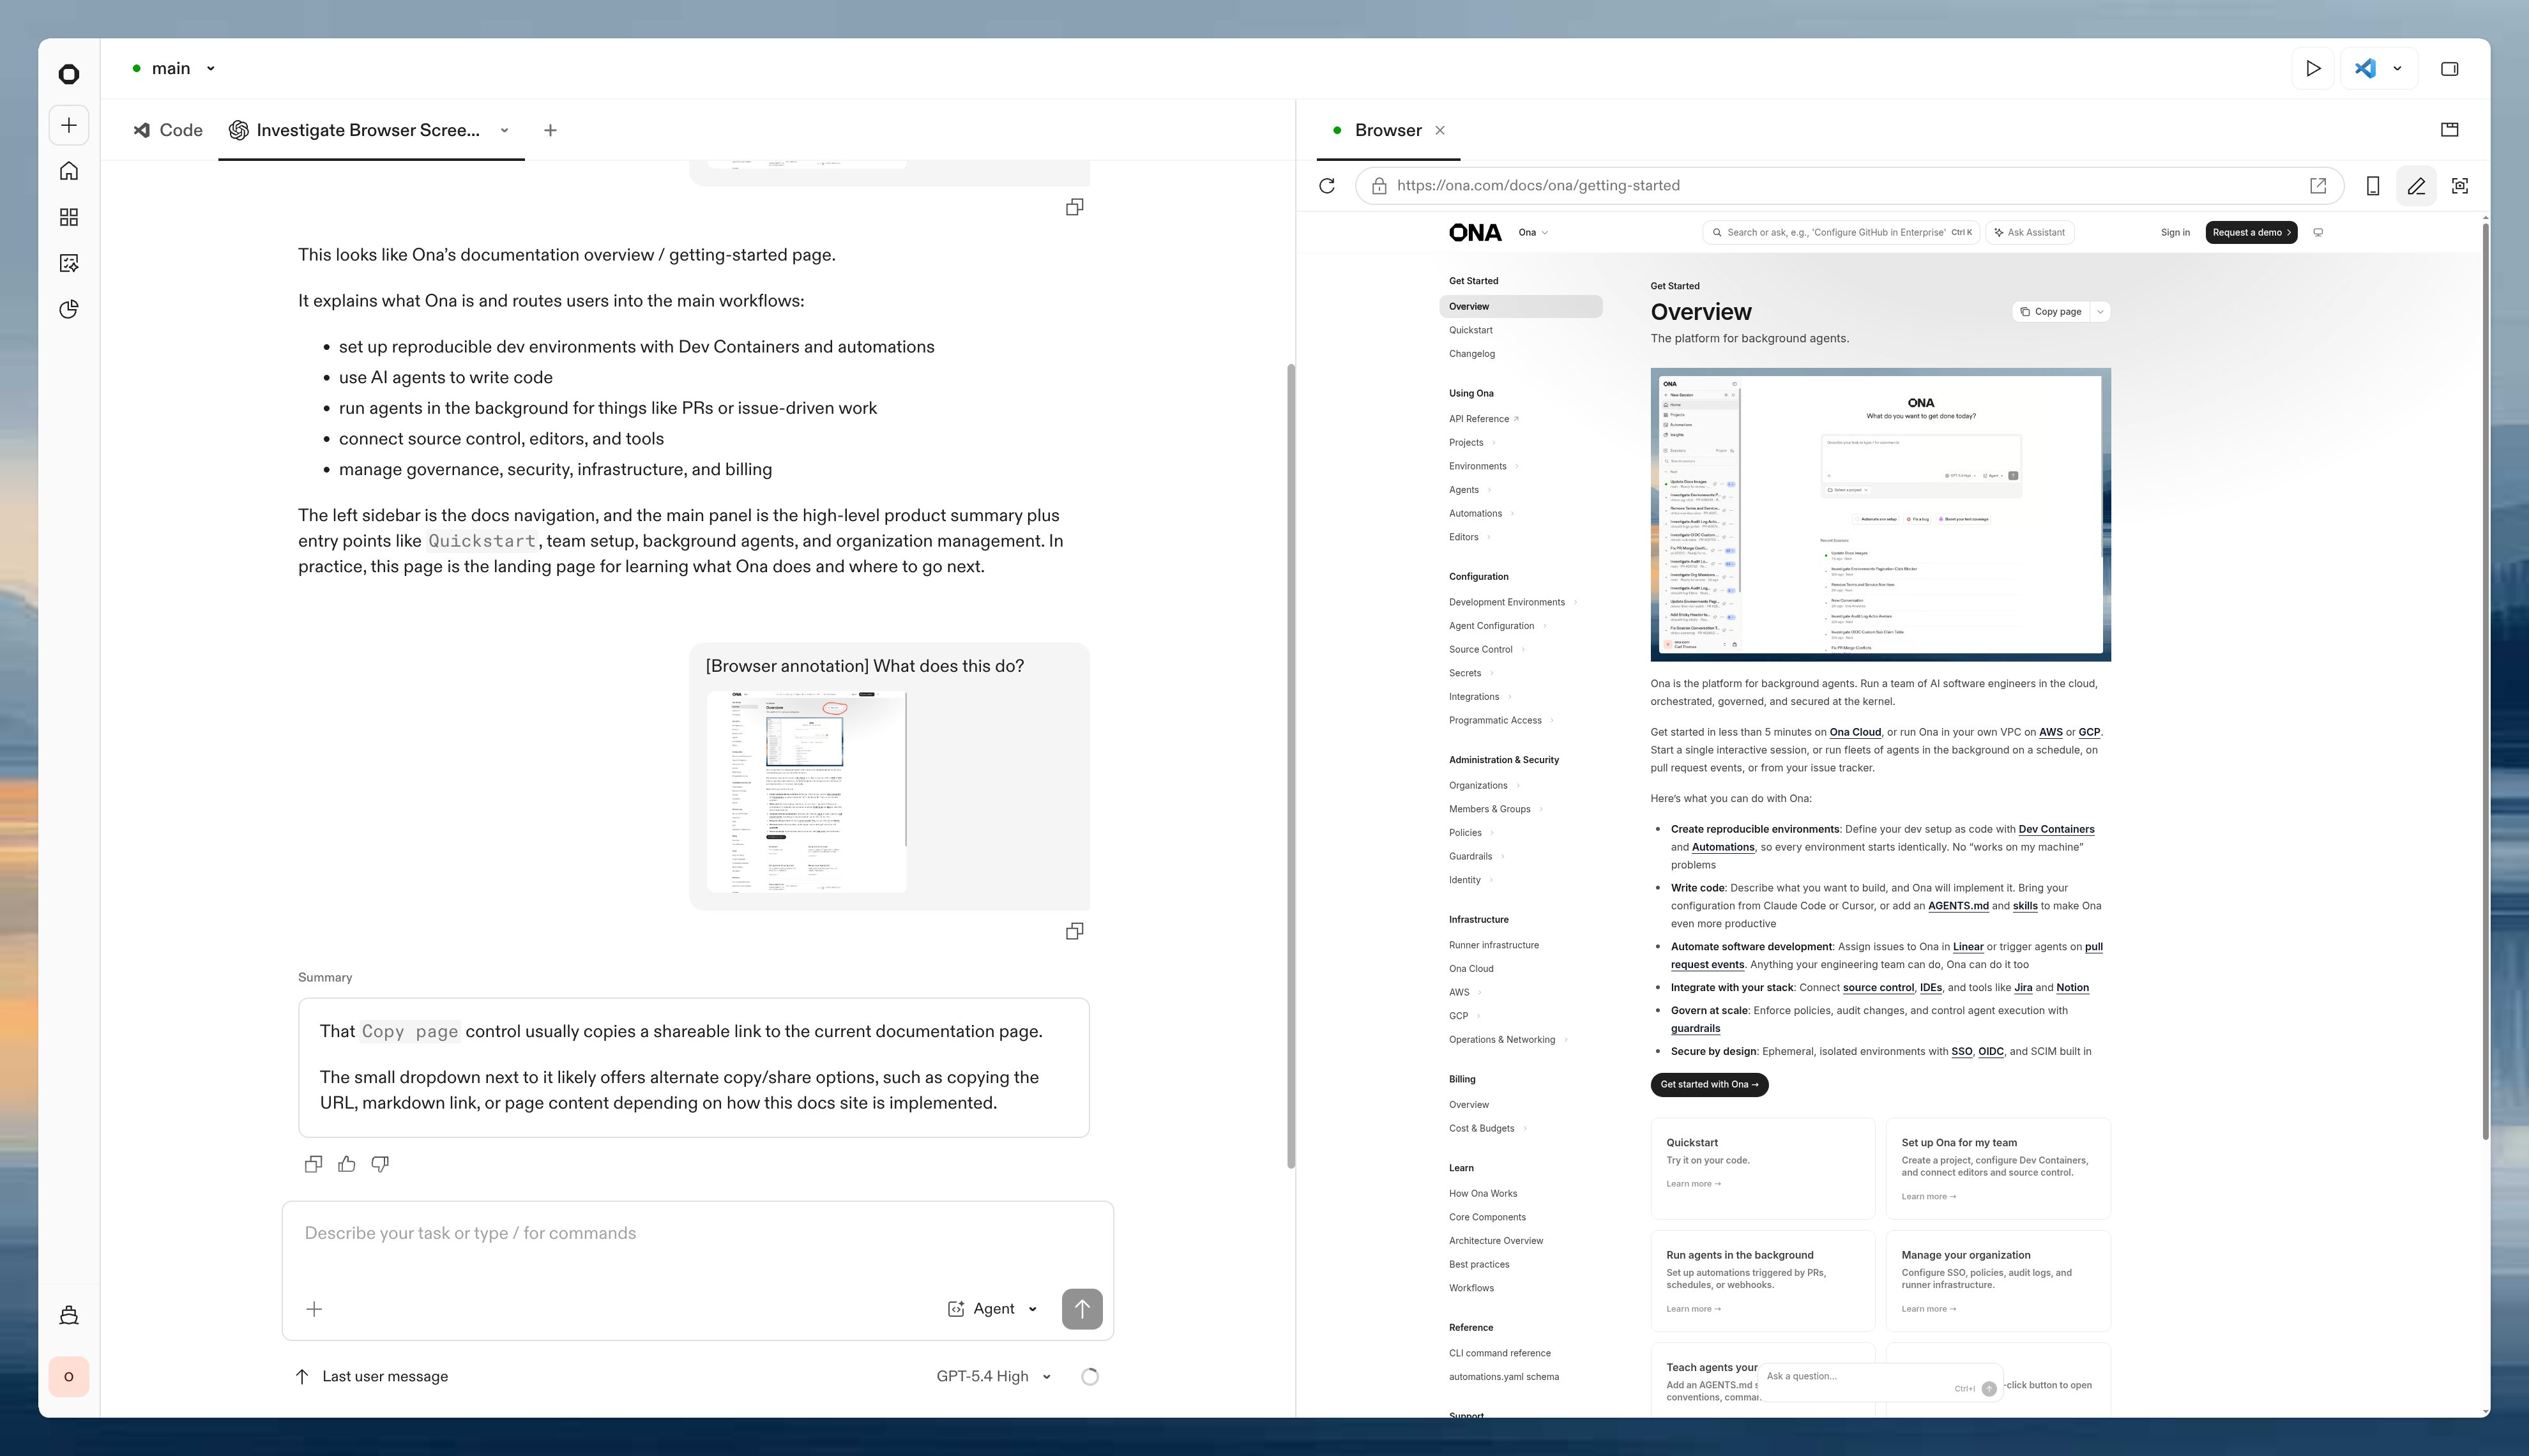This screenshot has width=2529, height=1456.
Task: Click the Sign in link
Action: (2174, 233)
